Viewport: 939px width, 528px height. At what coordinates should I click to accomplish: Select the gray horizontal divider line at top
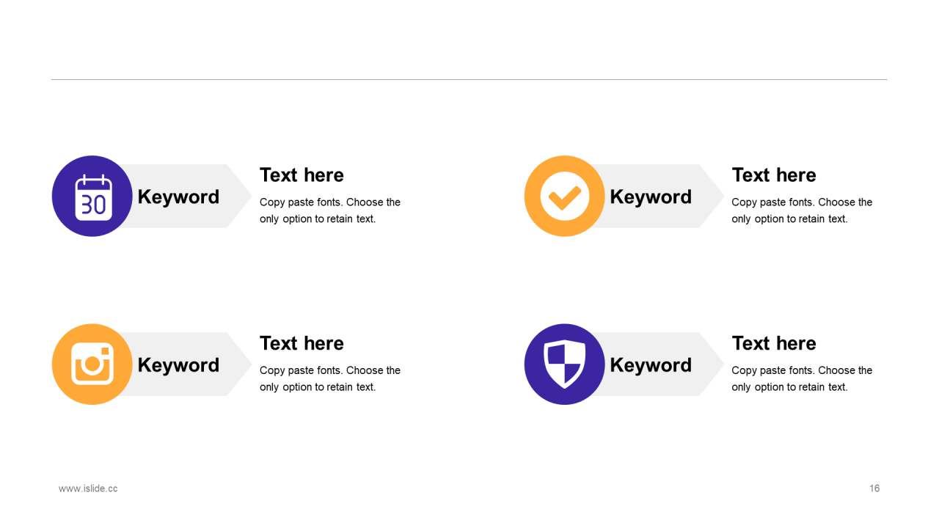tap(469, 79)
